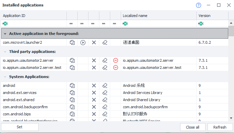234x133 pixels.
Task: Copy ID of com.android.backupconfirm
Action: tap(72, 107)
